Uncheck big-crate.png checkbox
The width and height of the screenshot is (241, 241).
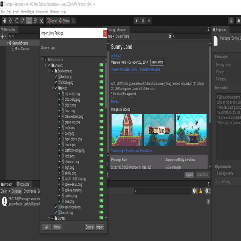click(59, 94)
